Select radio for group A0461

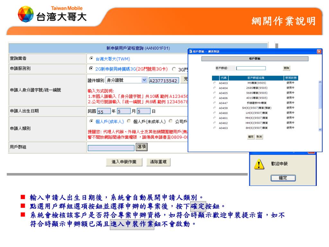(215, 118)
